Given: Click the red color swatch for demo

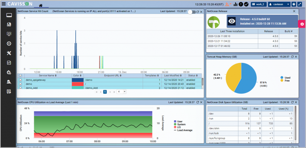Looking at the screenshot, I should coord(78,84).
